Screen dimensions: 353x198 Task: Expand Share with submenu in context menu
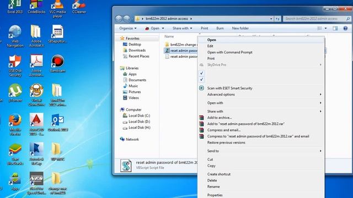point(261,112)
